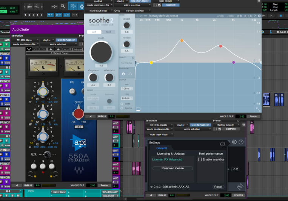Toggle soothe2 sidechain power button
This screenshot has width=288, height=201.
click(x=123, y=74)
